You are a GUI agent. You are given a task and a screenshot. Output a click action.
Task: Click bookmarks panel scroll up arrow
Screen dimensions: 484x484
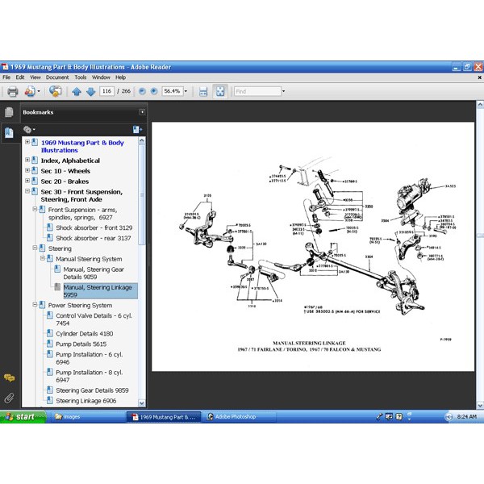coord(142,140)
